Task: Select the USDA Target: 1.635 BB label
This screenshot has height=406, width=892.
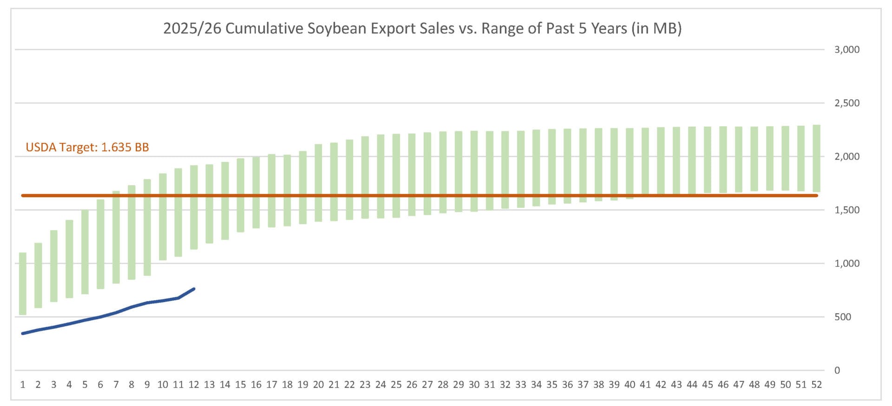Action: [x=87, y=147]
